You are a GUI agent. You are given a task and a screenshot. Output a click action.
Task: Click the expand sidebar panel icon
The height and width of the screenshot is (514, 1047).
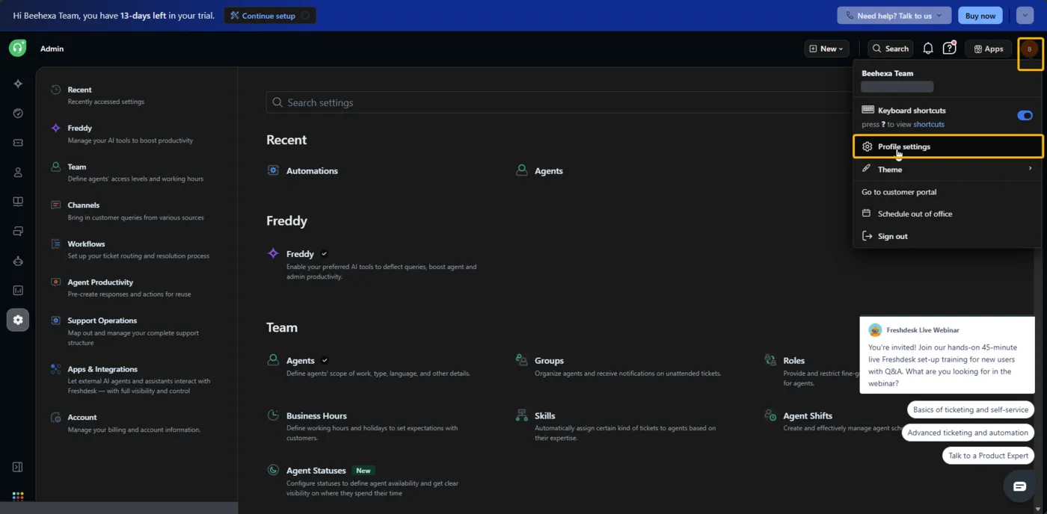click(x=18, y=467)
